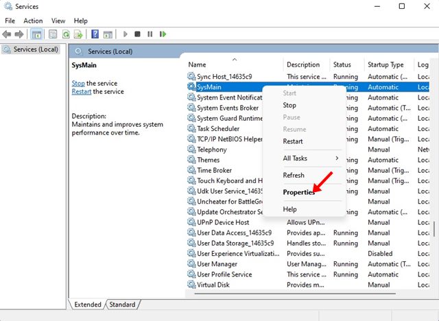439x321 pixels.
Task: Toggle Show/Hide Action Pane toolbar icon
Action: click(108, 34)
